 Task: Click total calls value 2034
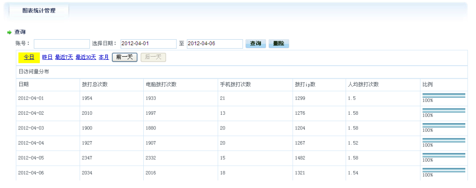tap(87, 173)
